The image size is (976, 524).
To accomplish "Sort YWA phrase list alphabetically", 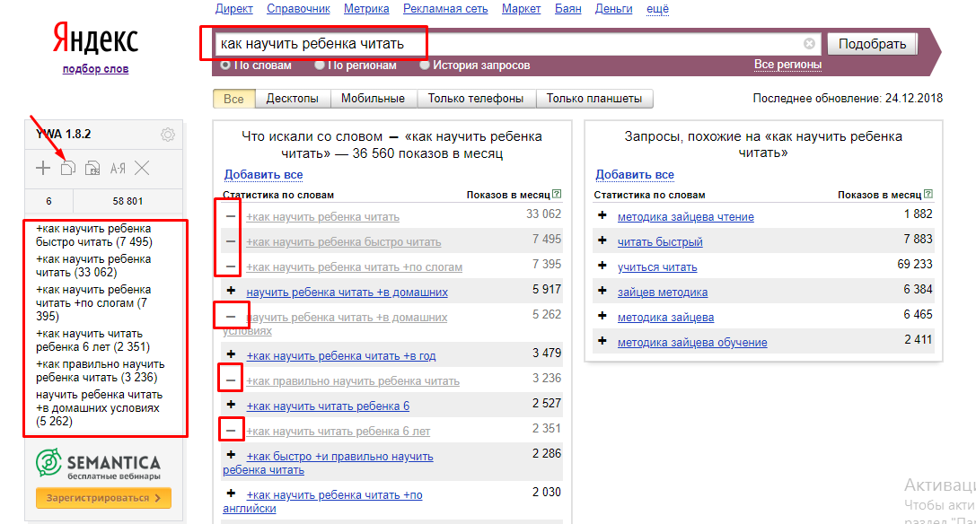I will point(118,168).
